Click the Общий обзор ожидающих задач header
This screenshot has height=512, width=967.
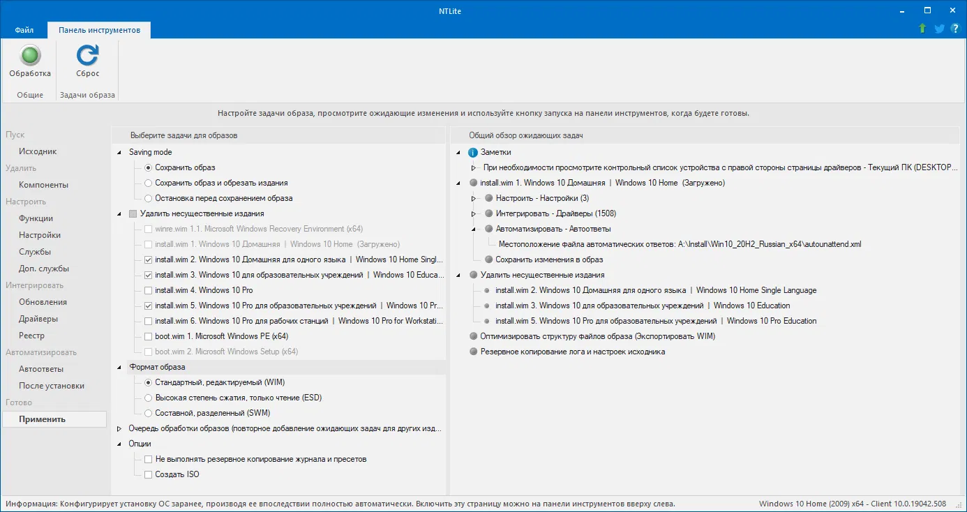[526, 135]
